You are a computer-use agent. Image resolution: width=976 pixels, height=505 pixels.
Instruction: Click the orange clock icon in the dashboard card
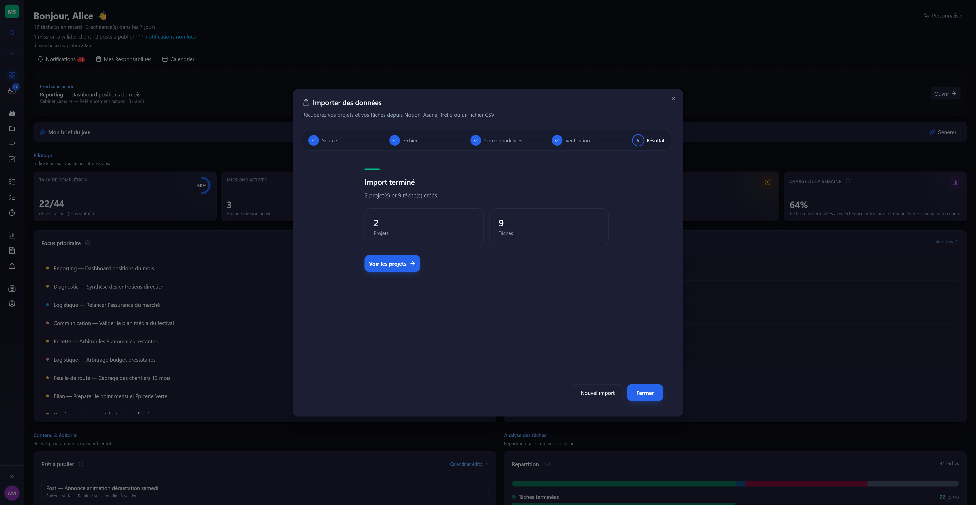pos(767,182)
